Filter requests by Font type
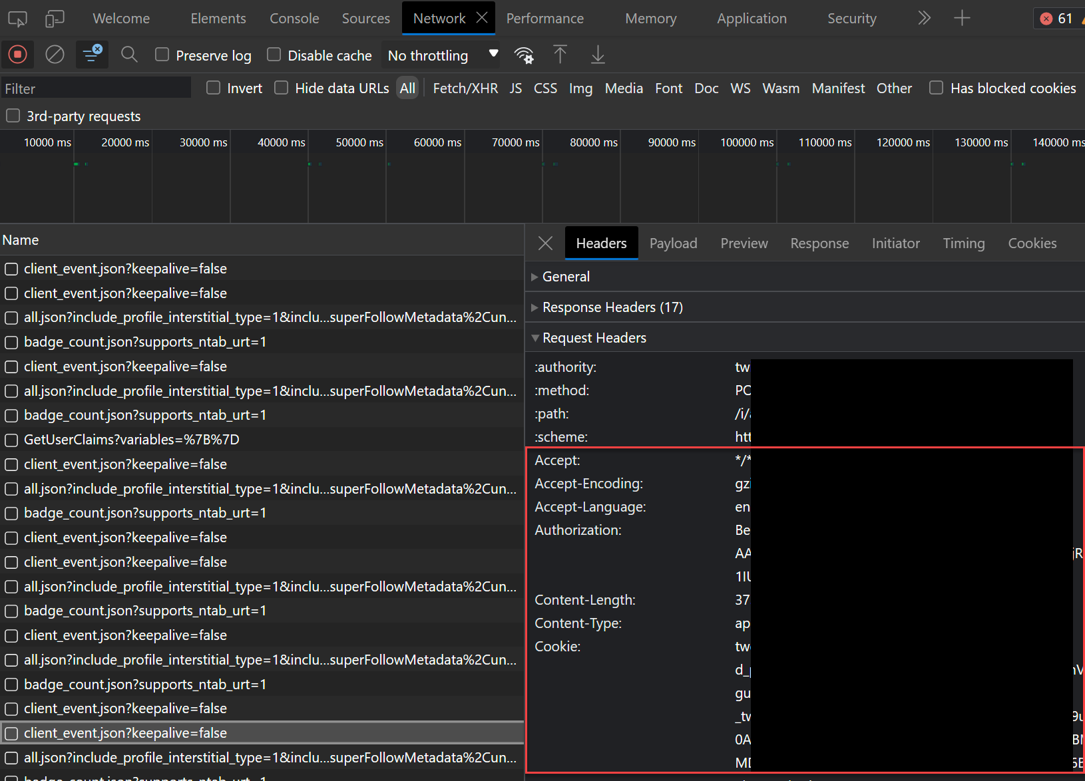Viewport: 1085px width, 781px height. pos(668,88)
